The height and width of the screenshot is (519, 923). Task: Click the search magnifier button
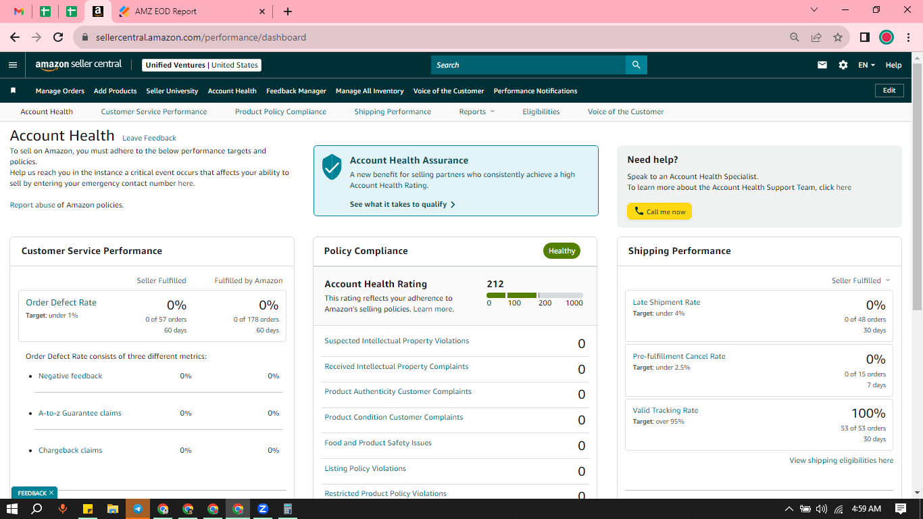point(636,65)
